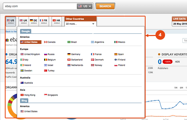The height and width of the screenshot is (120, 187).
Task: Click the 'DISPLAY ADVERTIS' heading
Action: pyautogui.click(x=174, y=54)
